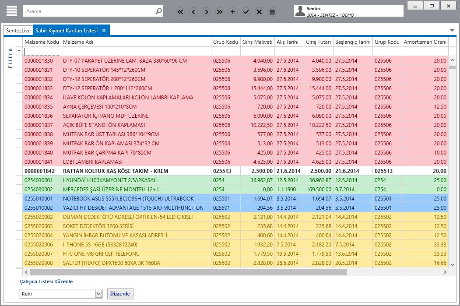Select YAZICI HP DESKJET ADVANTAGE 1515 row

click(x=235, y=208)
